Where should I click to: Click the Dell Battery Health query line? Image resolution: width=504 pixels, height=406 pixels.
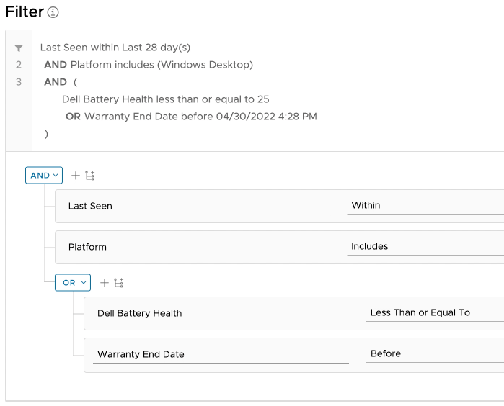click(166, 99)
